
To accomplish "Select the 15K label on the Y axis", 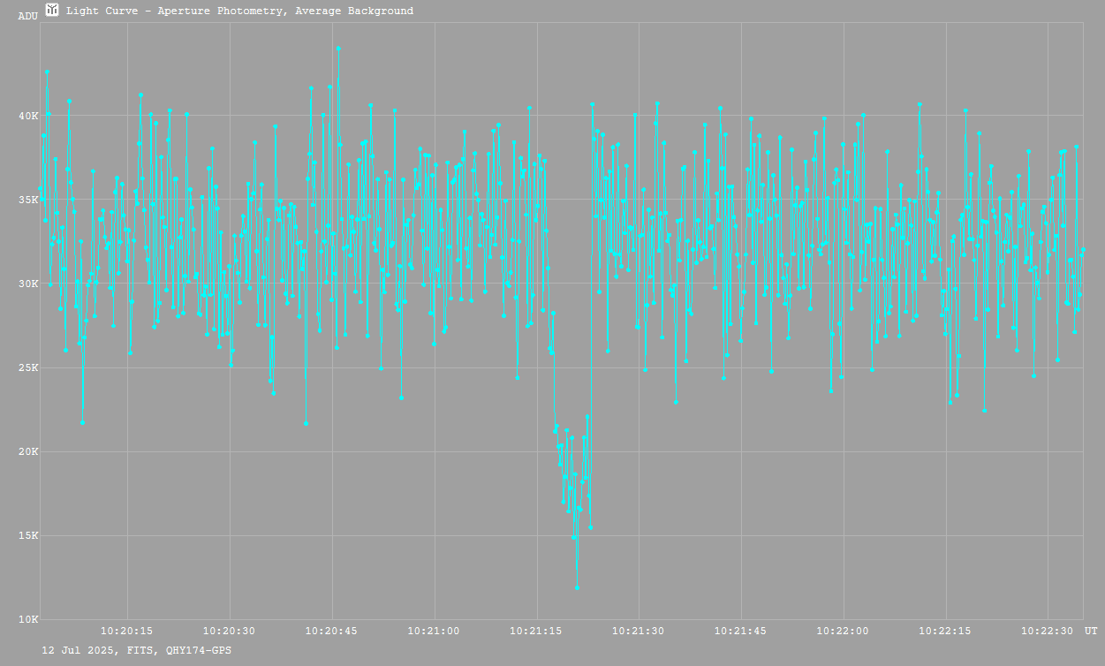I will coord(29,535).
